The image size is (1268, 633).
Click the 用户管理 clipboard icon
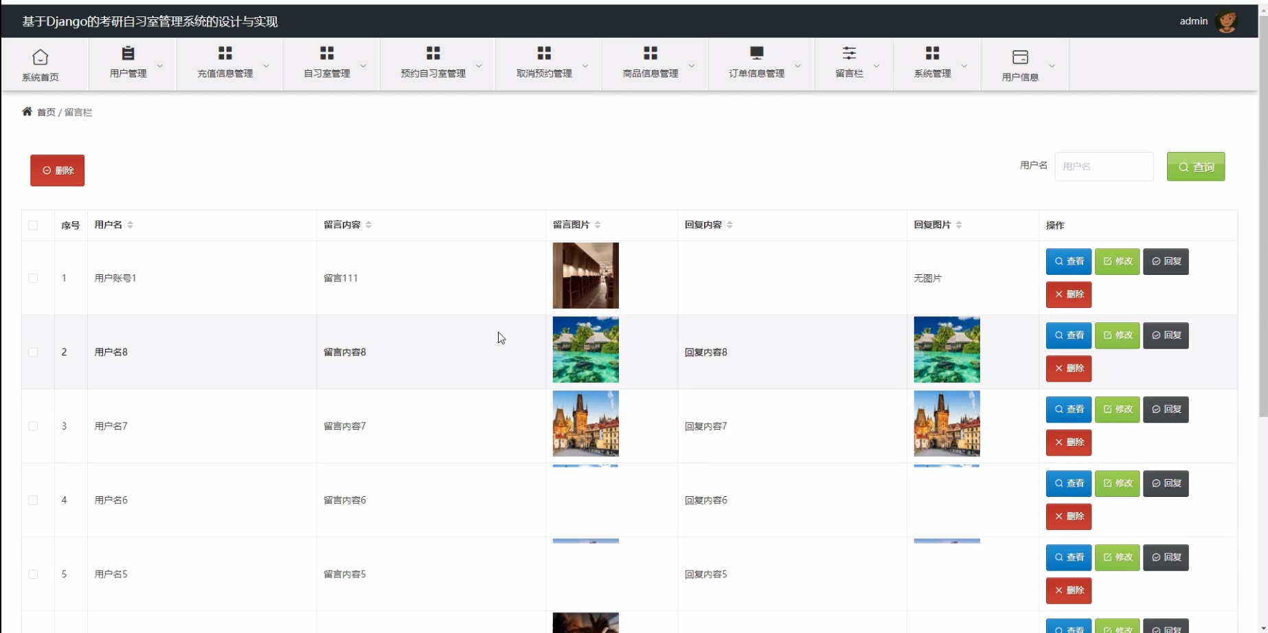pos(128,53)
